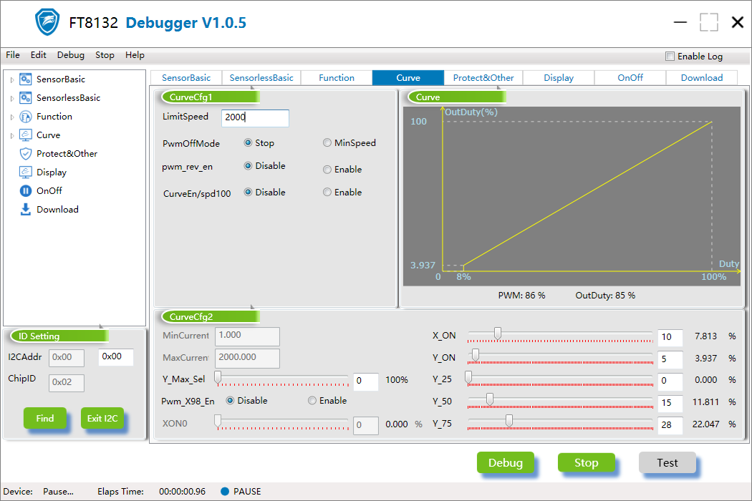Click the Y_ON value box showing 5
Screen dimensions: 752x501
tap(670, 359)
